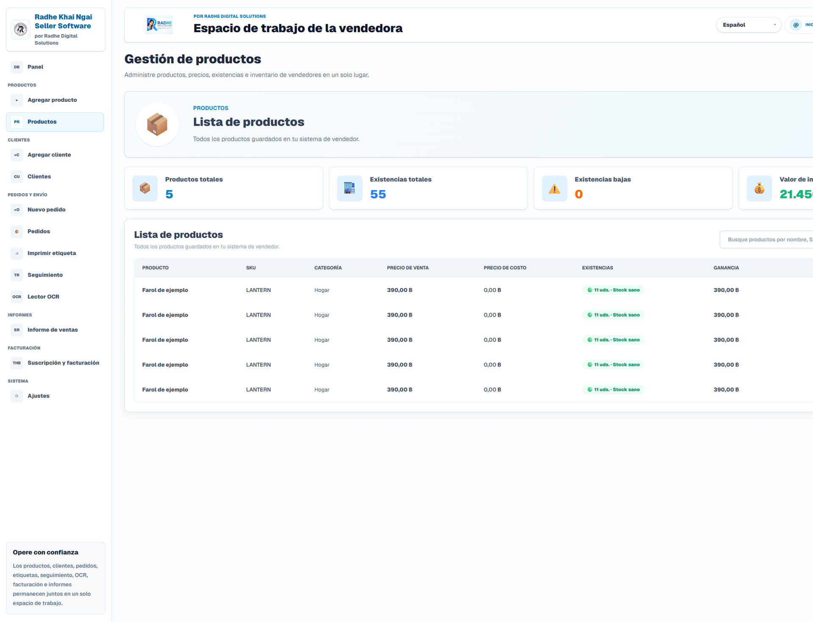
Task: Click the PRECIO DE VENTA column header
Action: pyautogui.click(x=407, y=268)
